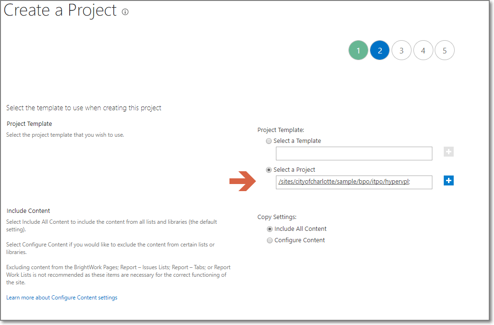Enable the 'Include All Content' option
Image resolution: width=494 pixels, height=325 pixels.
(x=270, y=228)
